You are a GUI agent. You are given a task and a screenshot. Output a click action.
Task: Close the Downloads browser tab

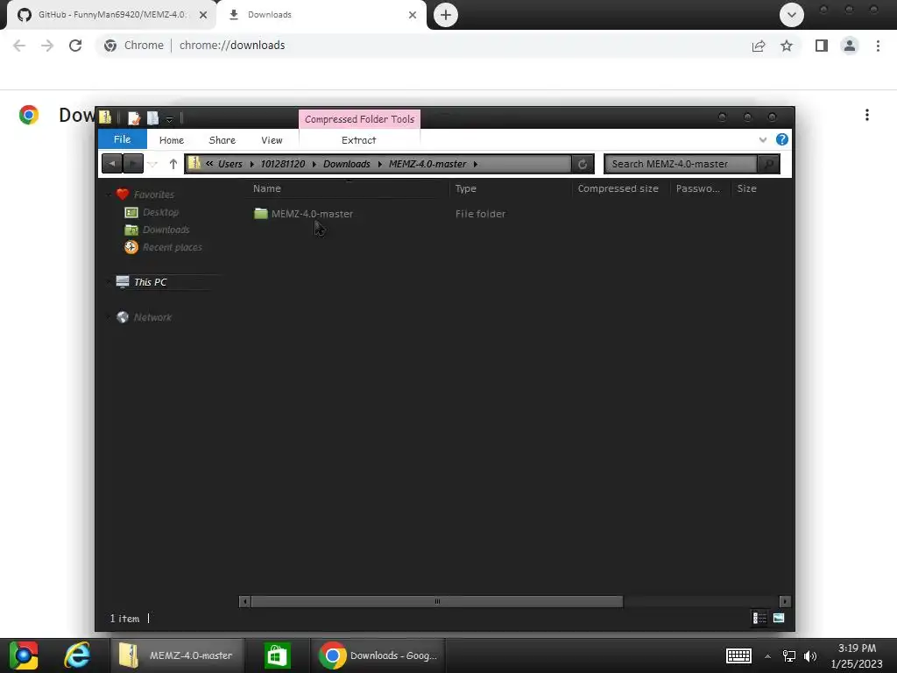413,15
